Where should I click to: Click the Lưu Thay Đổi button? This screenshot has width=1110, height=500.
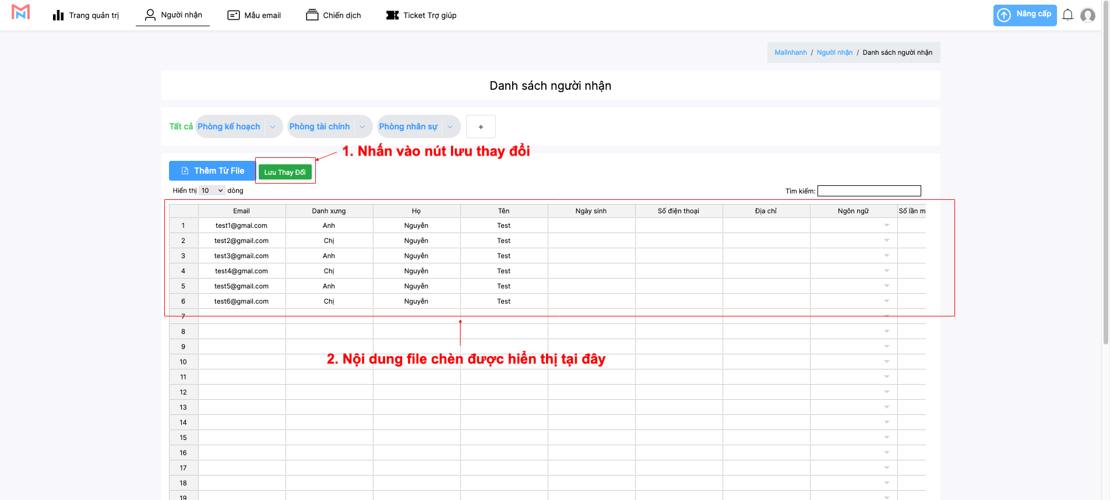[x=285, y=172]
